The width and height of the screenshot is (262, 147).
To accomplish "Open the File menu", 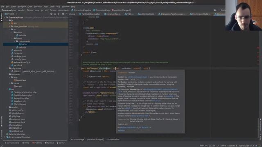I will [x=2, y=7].
